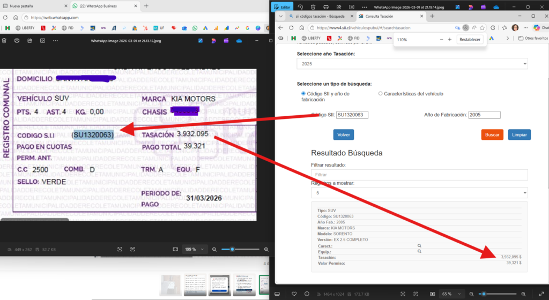
Task: Delete the 21.13.15.jpeg image with trash icon
Action: click(x=4, y=41)
